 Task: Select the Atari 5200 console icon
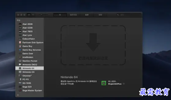pos(20,28)
